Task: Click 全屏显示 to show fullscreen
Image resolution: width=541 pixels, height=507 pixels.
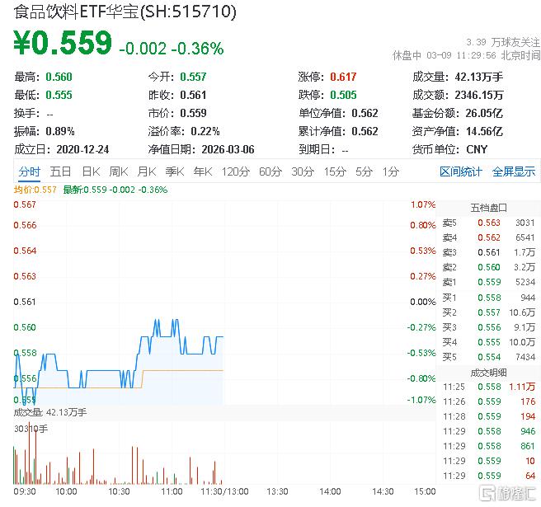Action: [x=514, y=171]
